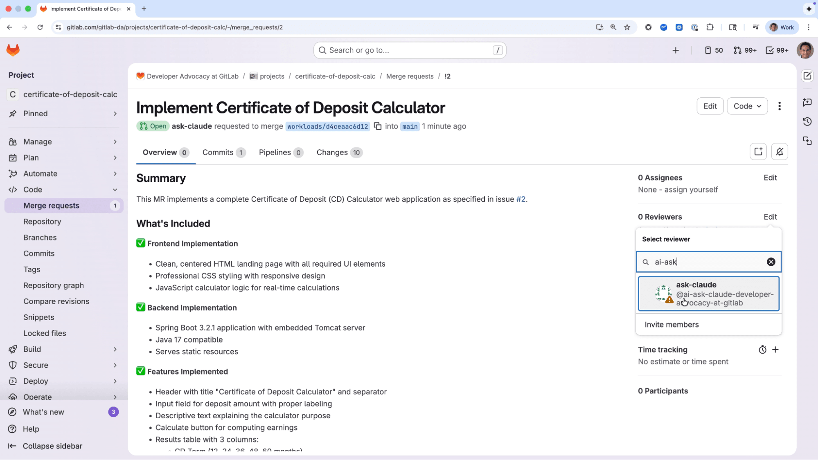Copy the workloads branch name icon
This screenshot has height=460, width=818.
[378, 126]
